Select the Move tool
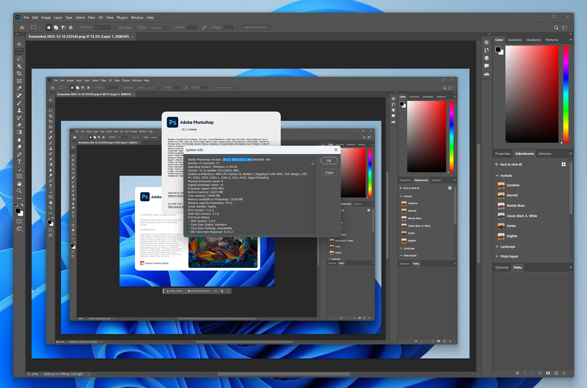Viewport: 587px width, 388px height. (x=19, y=44)
